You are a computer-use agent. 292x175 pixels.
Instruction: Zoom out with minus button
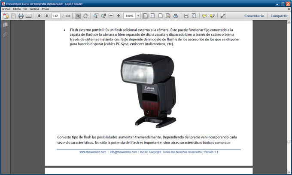click(x=111, y=16)
